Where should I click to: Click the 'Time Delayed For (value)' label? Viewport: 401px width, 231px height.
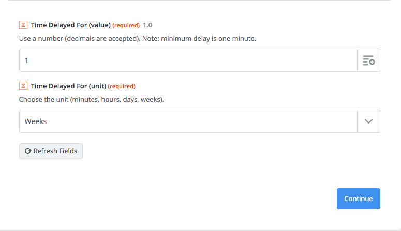point(70,25)
